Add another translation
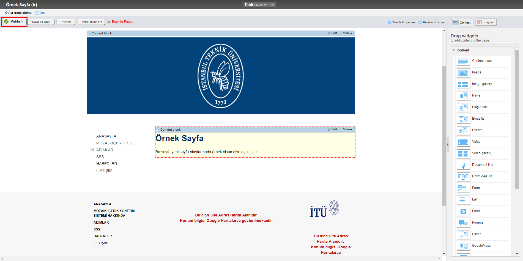The width and height of the screenshot is (523, 261). (42, 13)
